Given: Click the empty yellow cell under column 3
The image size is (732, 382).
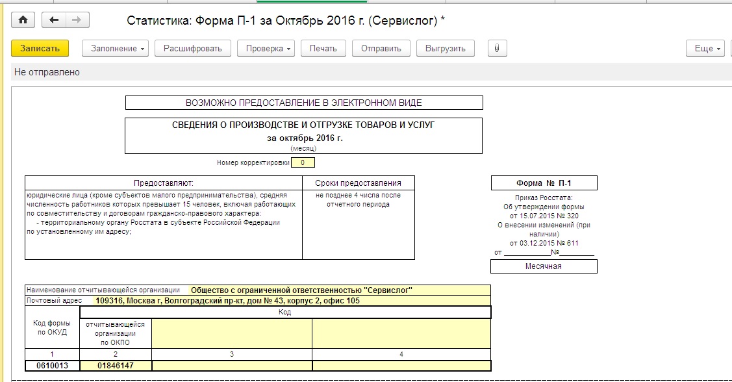Looking at the screenshot, I should (x=231, y=366).
